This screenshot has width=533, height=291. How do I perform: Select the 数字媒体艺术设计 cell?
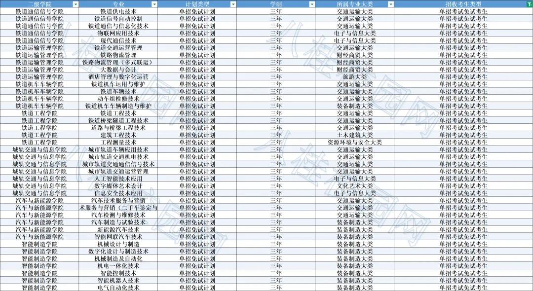pos(118,186)
